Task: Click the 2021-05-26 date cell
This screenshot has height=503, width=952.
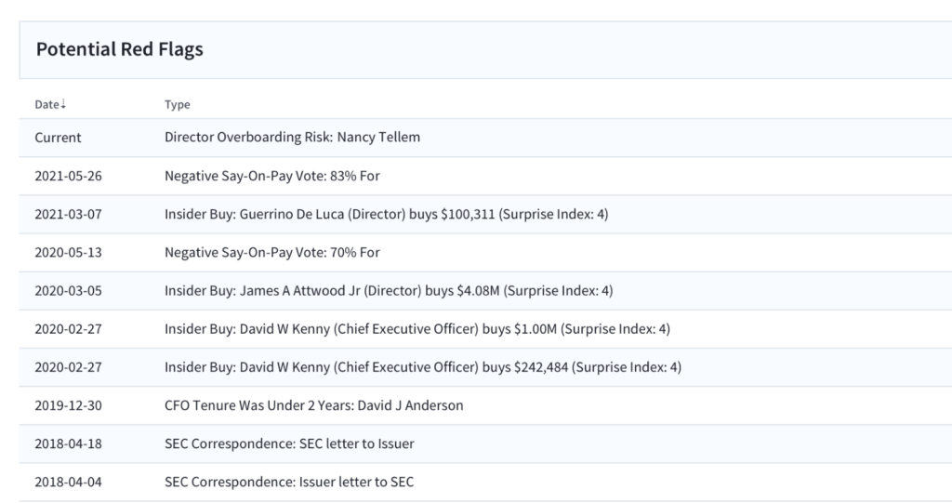Action: point(68,176)
